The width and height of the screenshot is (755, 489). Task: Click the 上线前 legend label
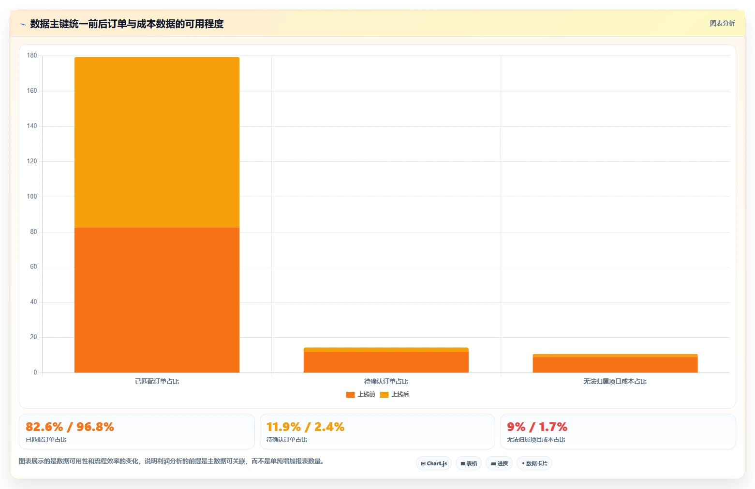[366, 394]
